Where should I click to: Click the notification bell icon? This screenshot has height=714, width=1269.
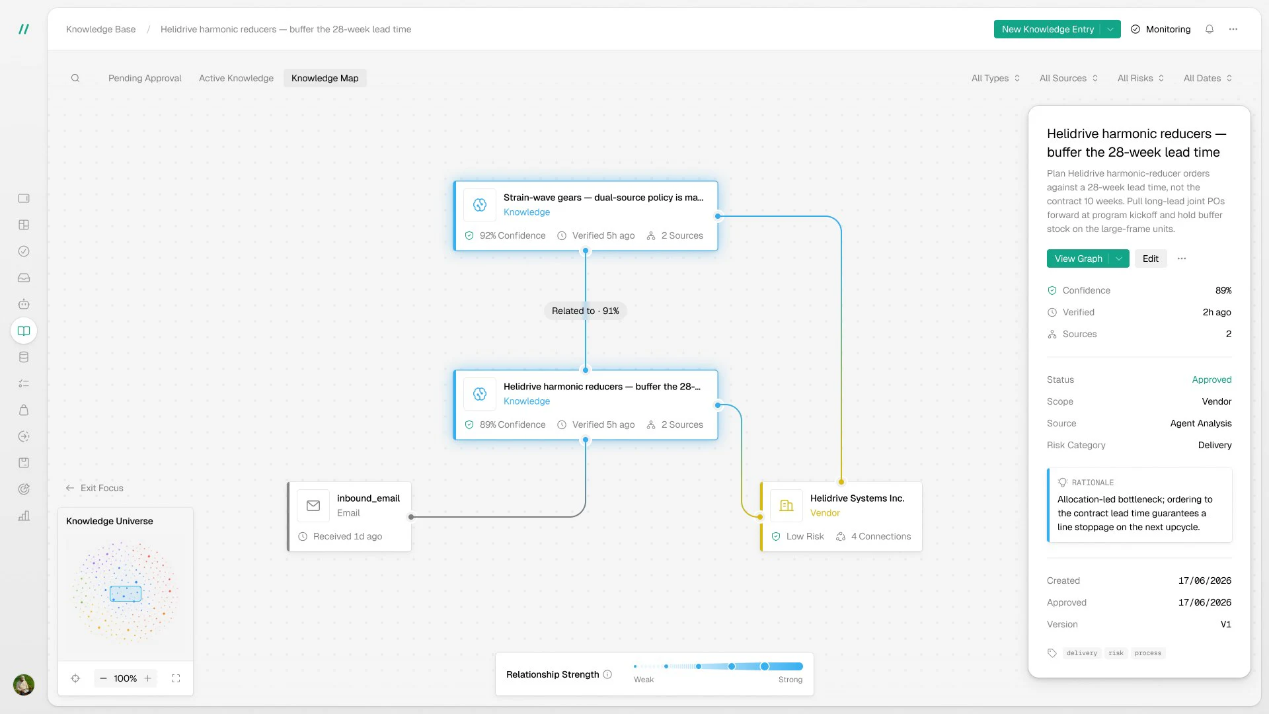(x=1209, y=29)
